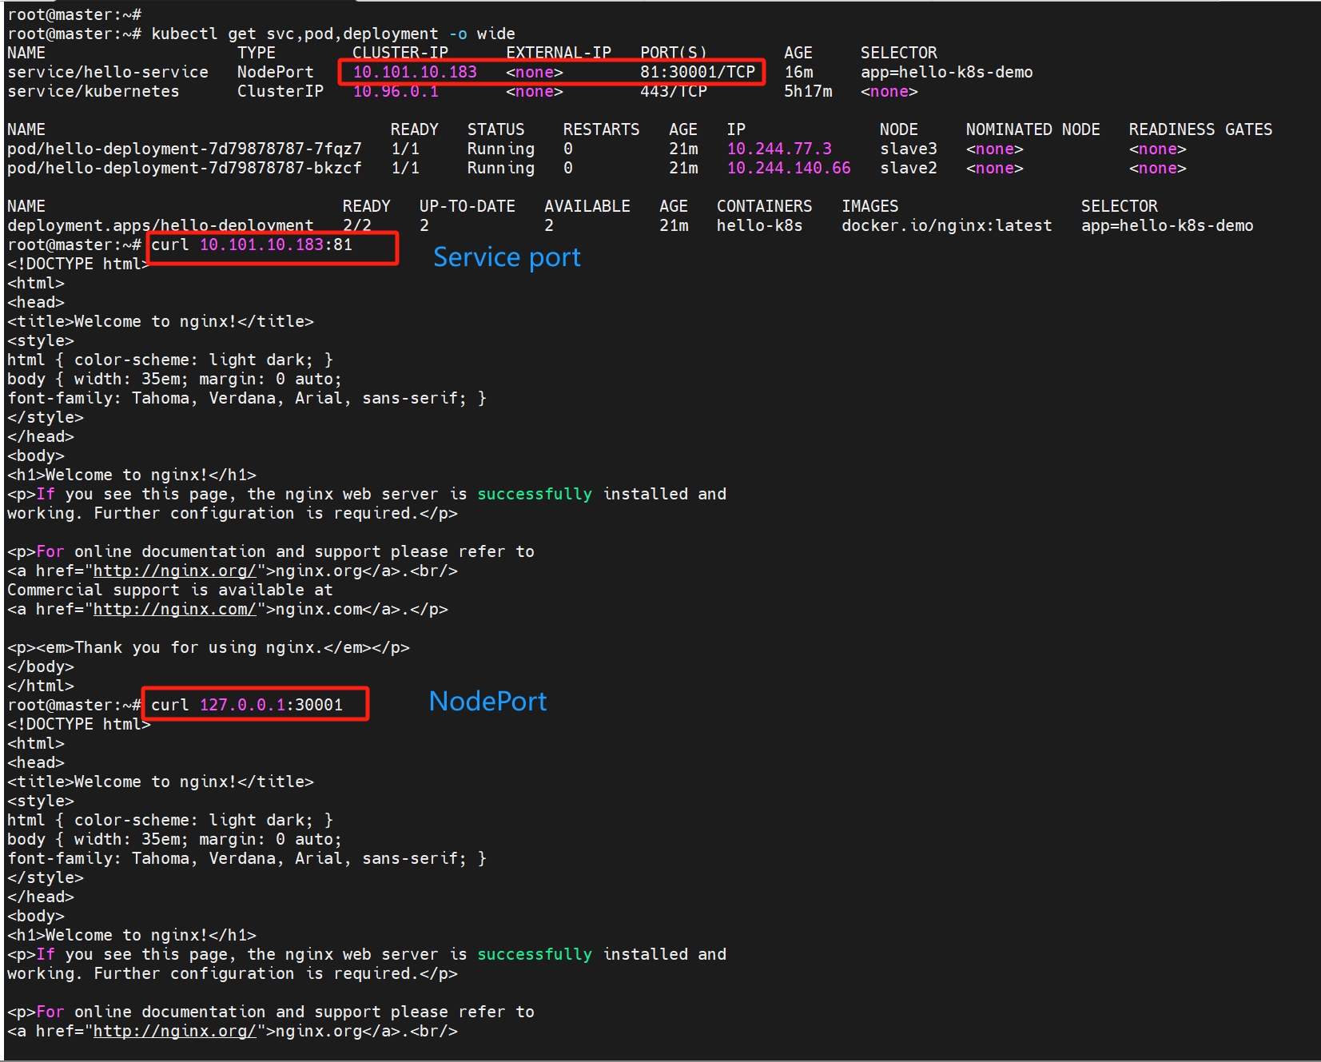Select pod hello-deployment-7d79878787-7fqz7
The image size is (1321, 1062).
pyautogui.click(x=185, y=149)
